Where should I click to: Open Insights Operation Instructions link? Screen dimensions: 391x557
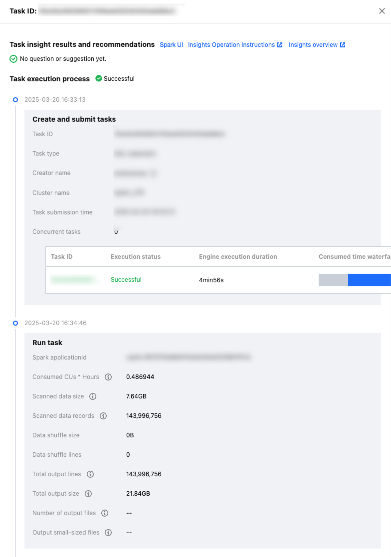(231, 45)
